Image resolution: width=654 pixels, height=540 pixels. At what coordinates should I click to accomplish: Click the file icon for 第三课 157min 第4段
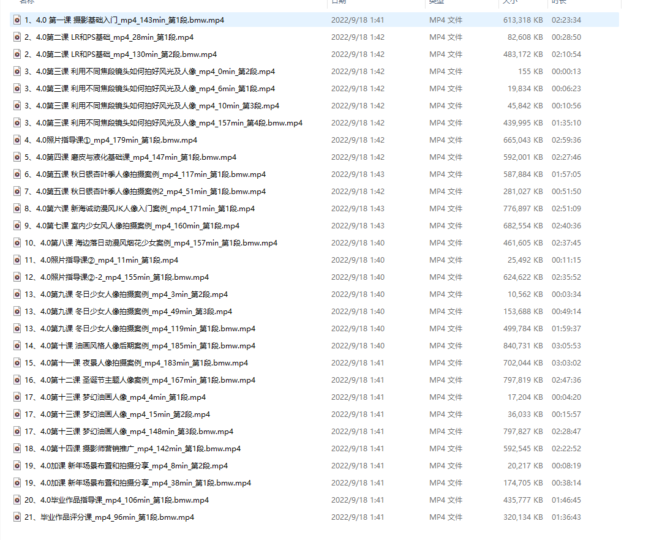[17, 122]
